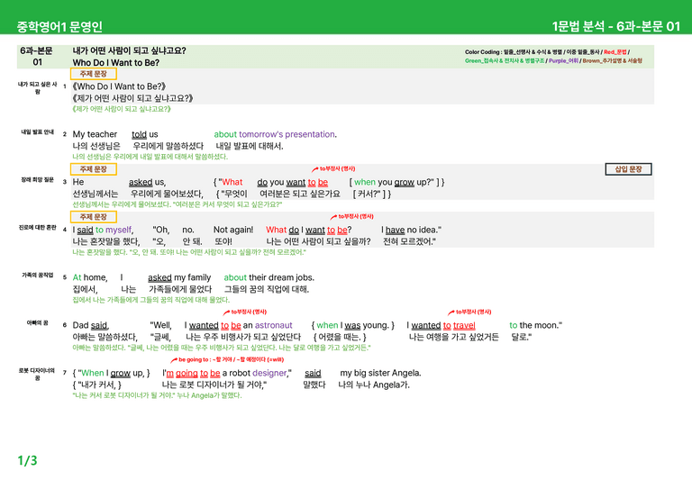
Task: Click "I'm going to be a robot designer,"
Action: click(x=227, y=373)
